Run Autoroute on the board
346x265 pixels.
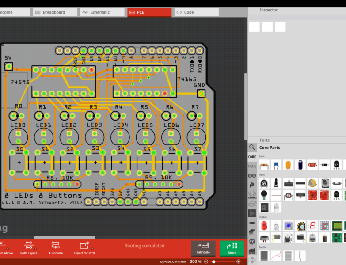click(x=56, y=248)
